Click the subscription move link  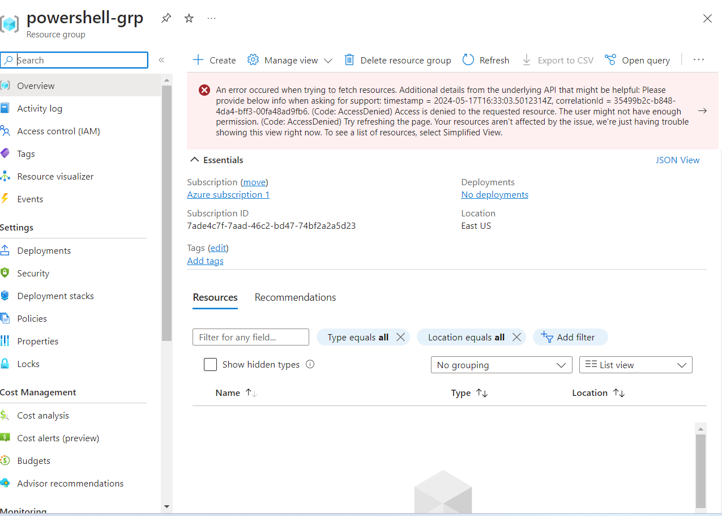click(x=254, y=182)
